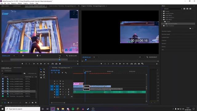The image size is (197, 111).
Task: Toggle linked selection in the timeline
Action: tap(59, 73)
